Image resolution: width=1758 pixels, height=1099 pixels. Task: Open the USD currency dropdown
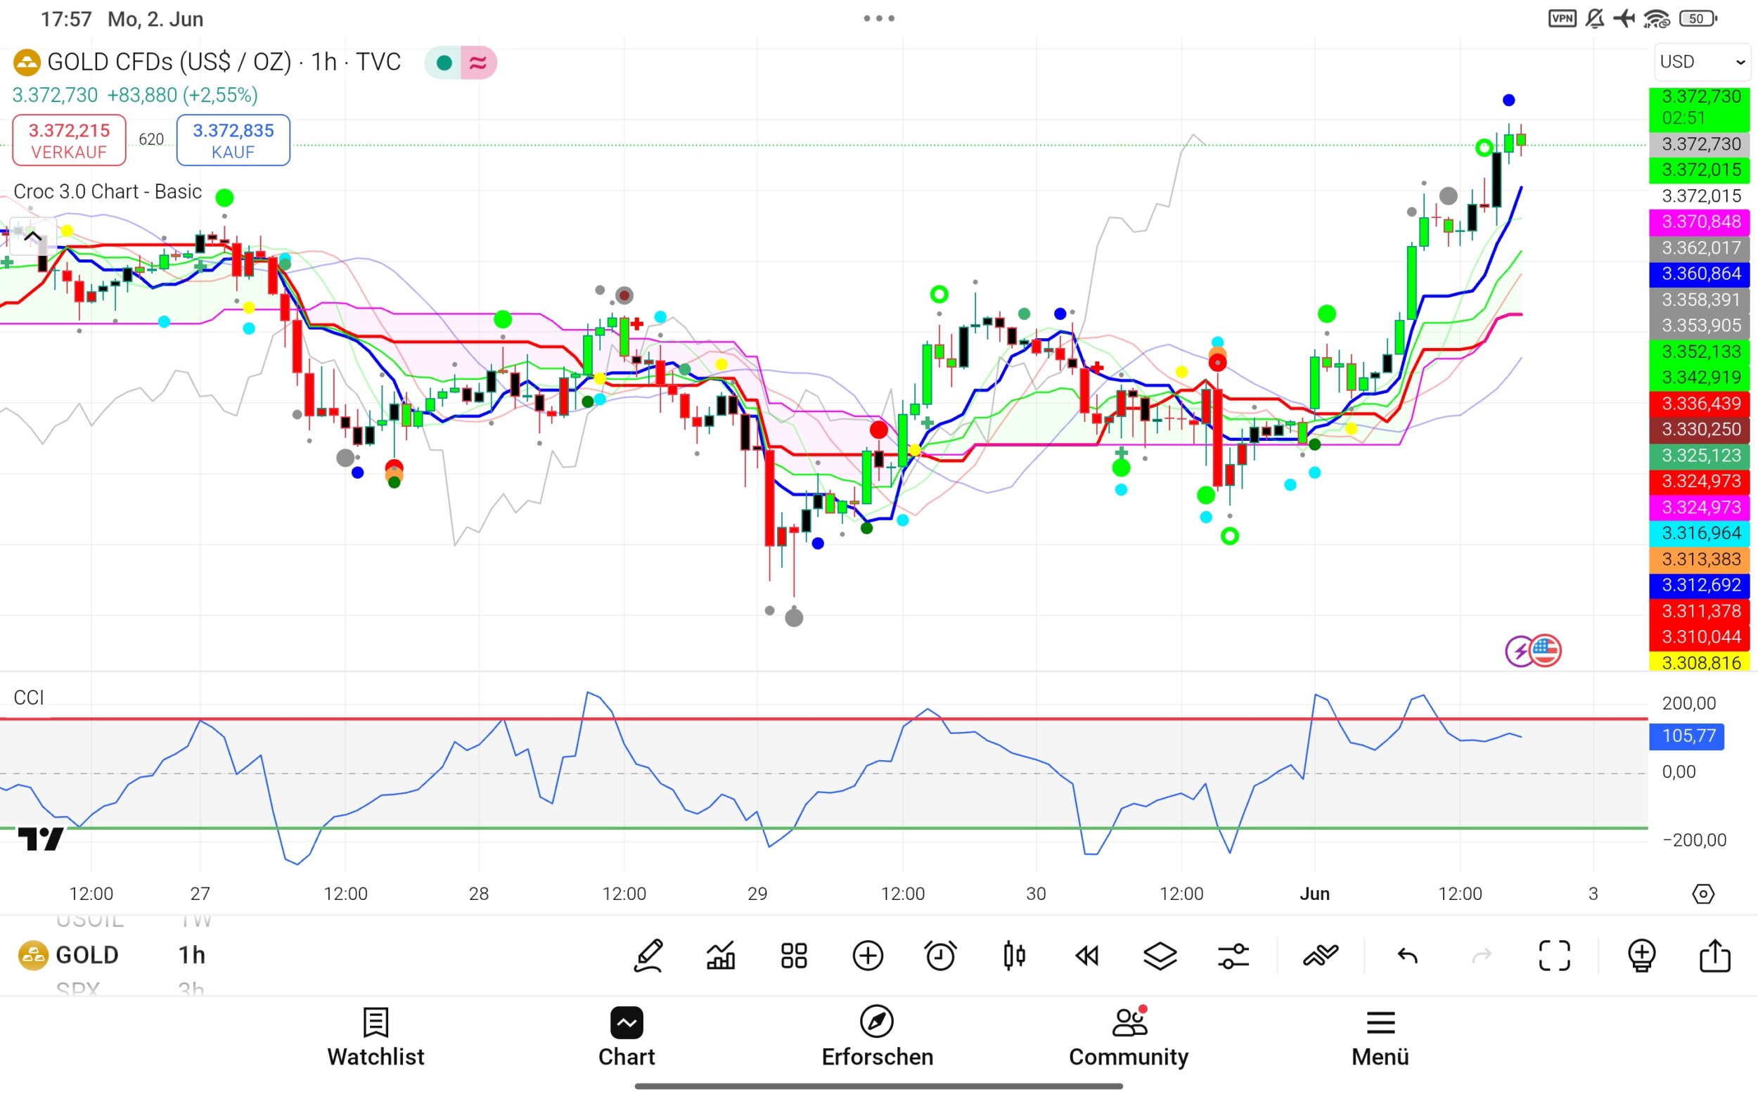click(x=1701, y=62)
